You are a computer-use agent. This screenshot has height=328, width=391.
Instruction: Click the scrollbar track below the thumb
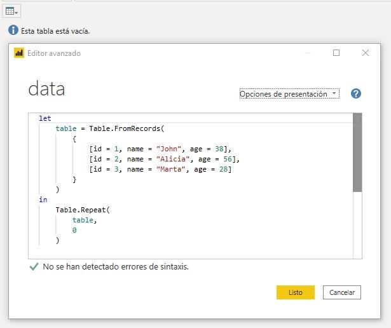[357, 226]
